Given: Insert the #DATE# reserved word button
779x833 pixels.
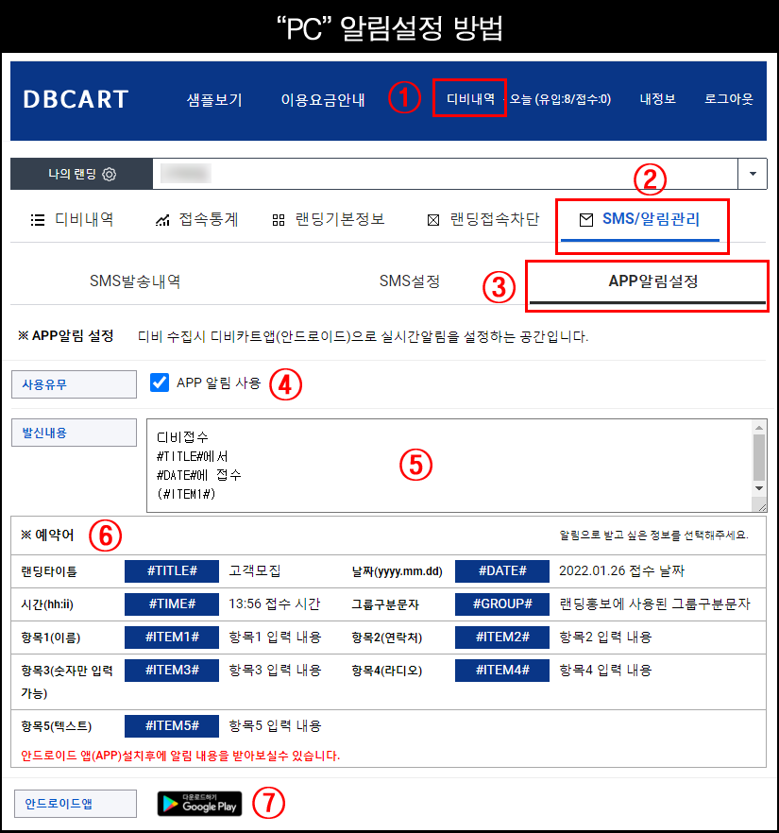Looking at the screenshot, I should click(501, 571).
